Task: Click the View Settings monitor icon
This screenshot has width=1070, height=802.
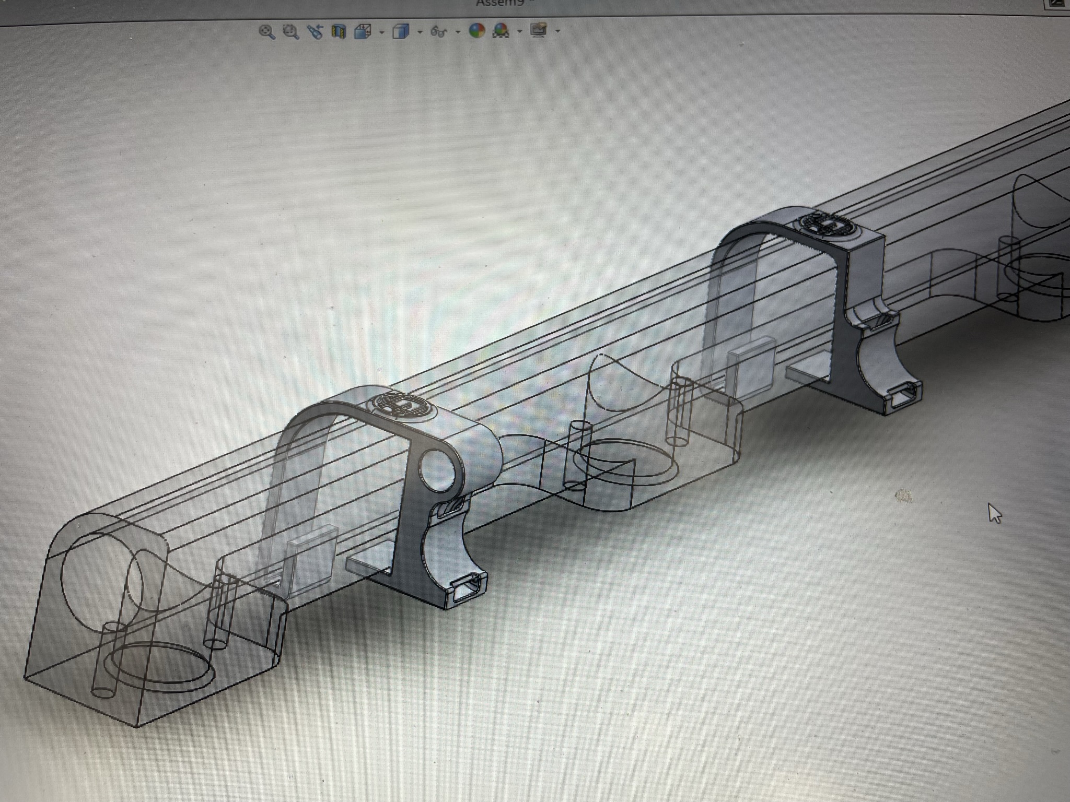Action: tap(539, 30)
